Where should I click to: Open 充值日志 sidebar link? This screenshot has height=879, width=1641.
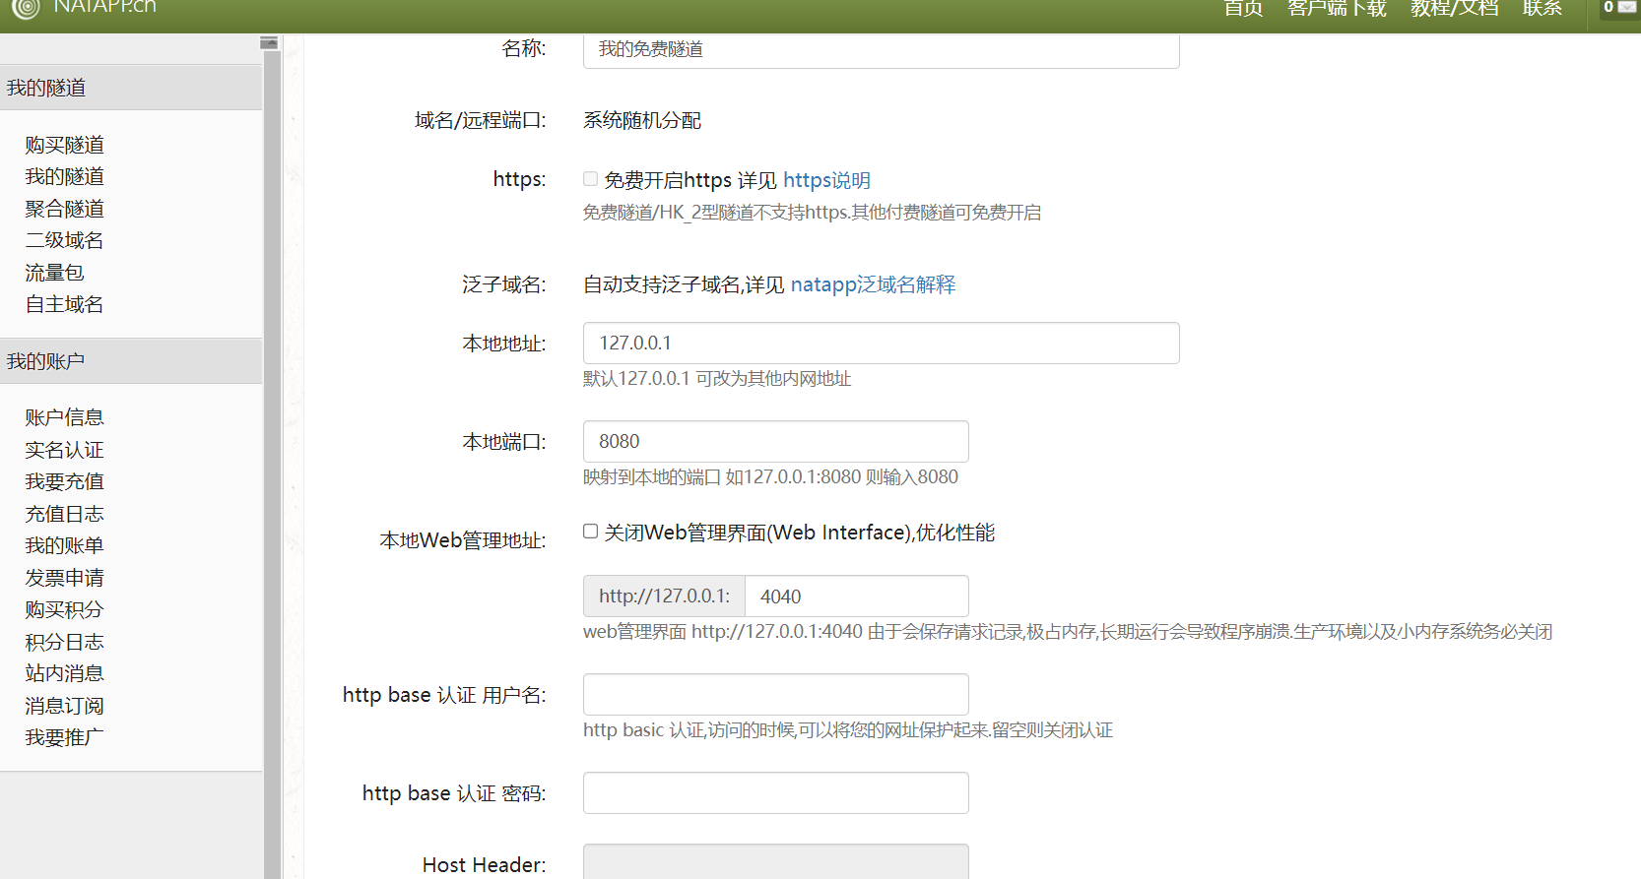64,514
